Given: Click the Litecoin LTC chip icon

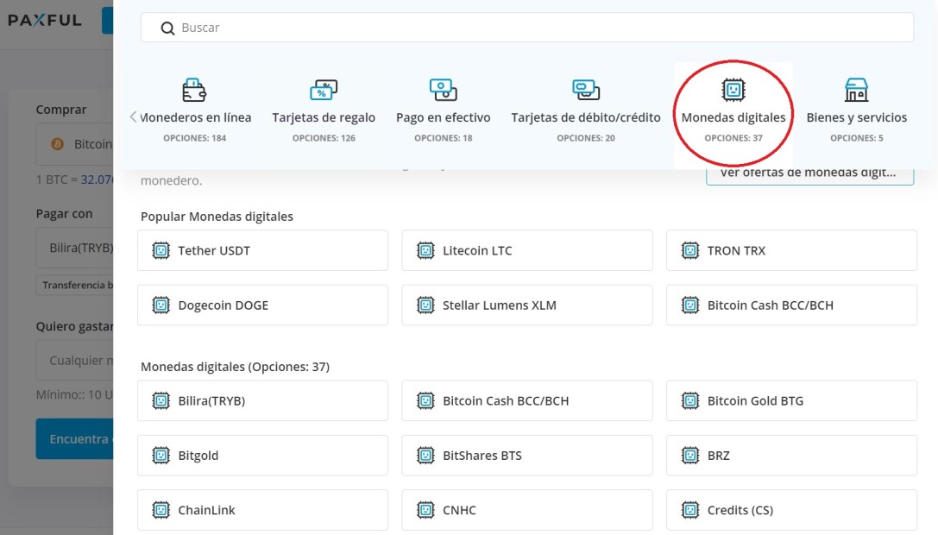Looking at the screenshot, I should click(x=425, y=251).
